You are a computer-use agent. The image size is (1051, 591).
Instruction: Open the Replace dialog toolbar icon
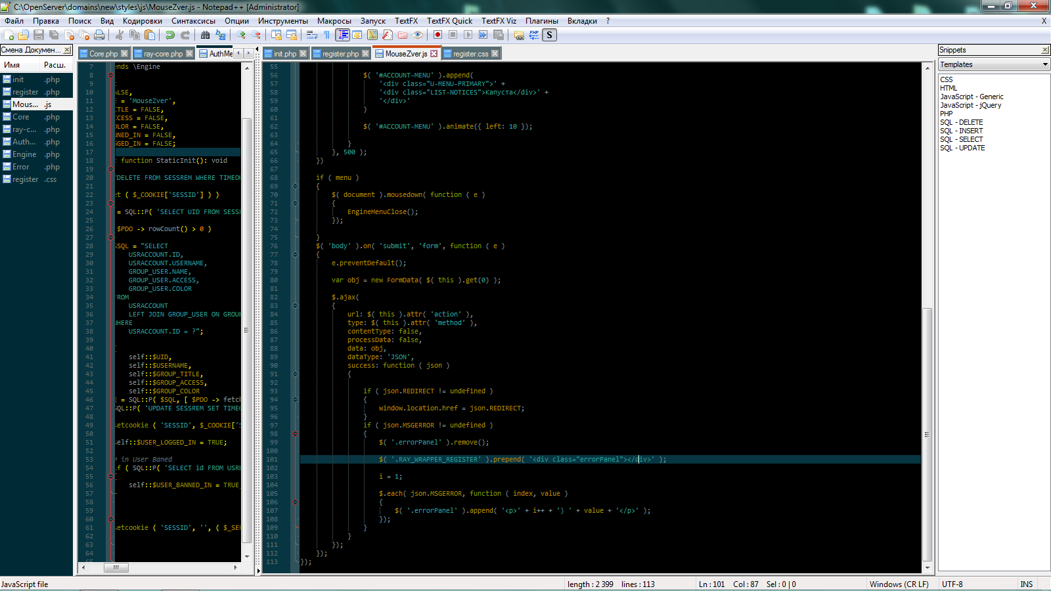(221, 35)
